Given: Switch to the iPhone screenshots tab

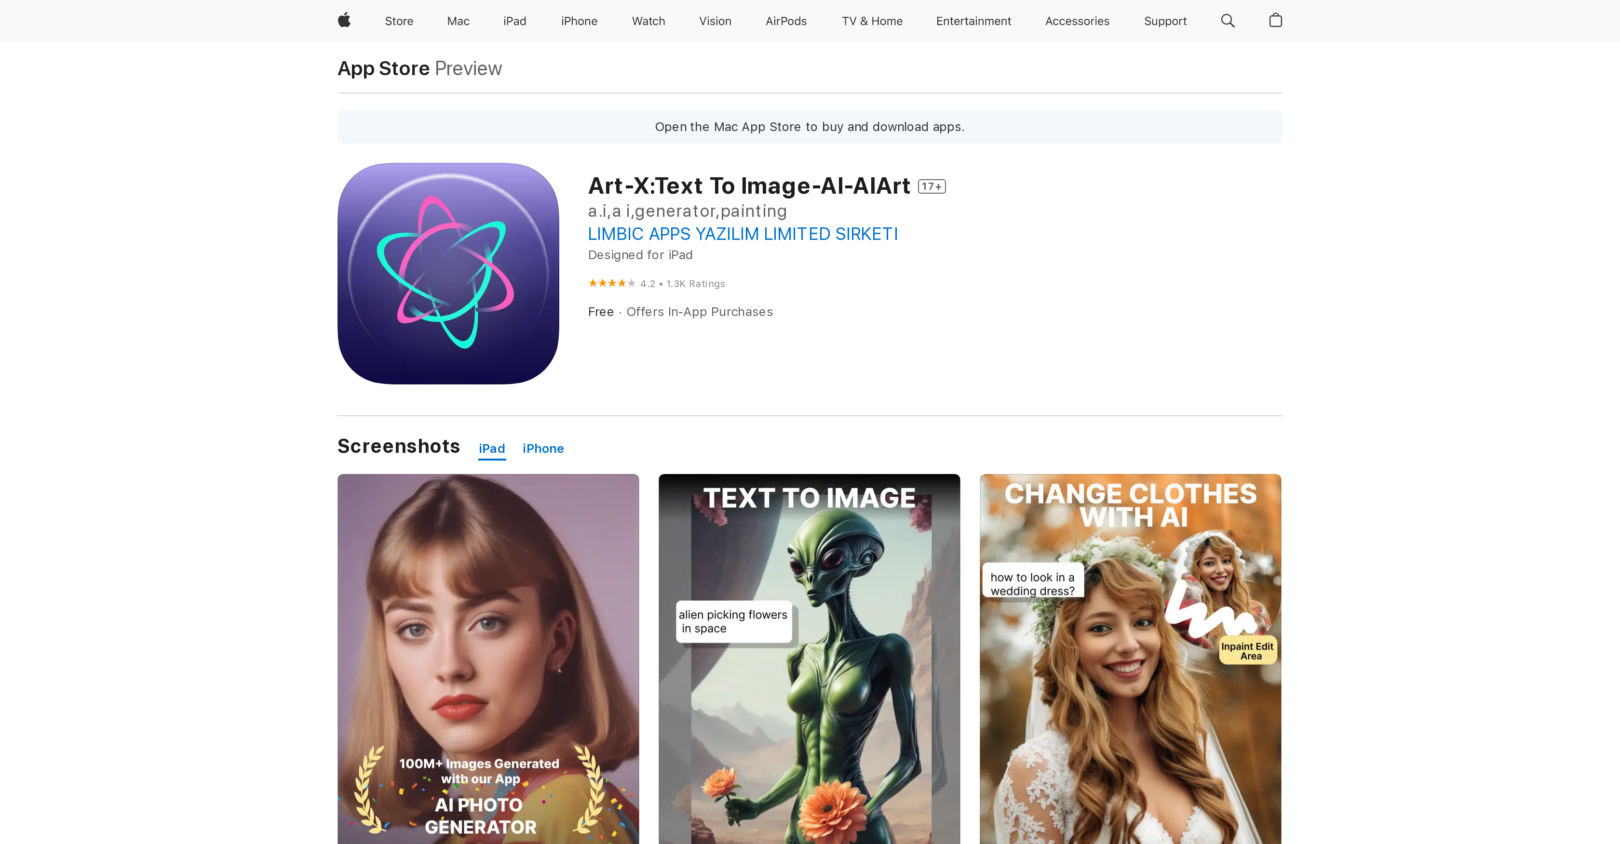Looking at the screenshot, I should 543,448.
